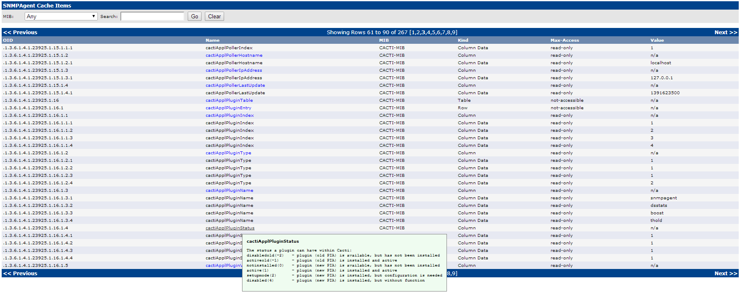Screen dimensions: 740x294
Task: Go to Previous page using bottom navigation
Action: click(x=20, y=273)
